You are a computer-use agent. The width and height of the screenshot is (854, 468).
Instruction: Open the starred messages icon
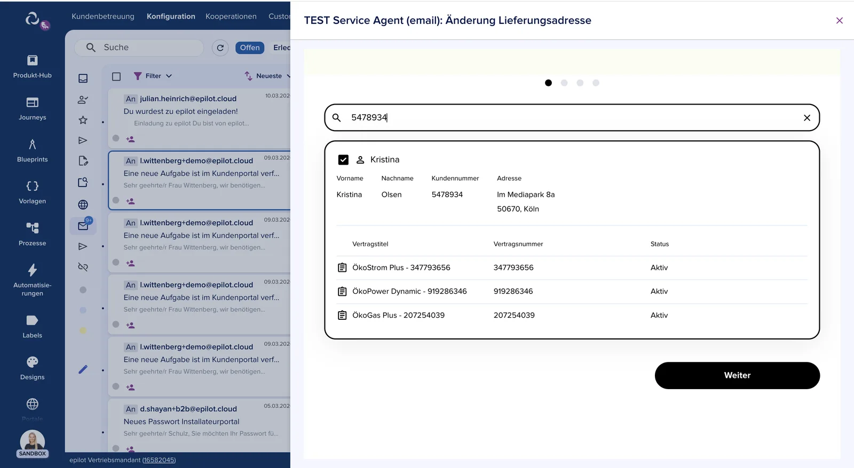click(x=83, y=120)
